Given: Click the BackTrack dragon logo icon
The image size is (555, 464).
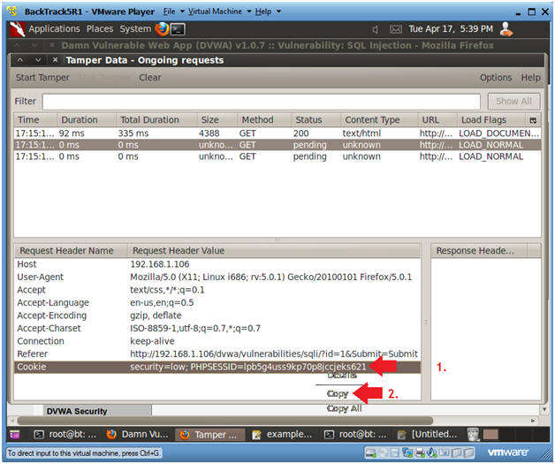Looking at the screenshot, I should coord(18,29).
